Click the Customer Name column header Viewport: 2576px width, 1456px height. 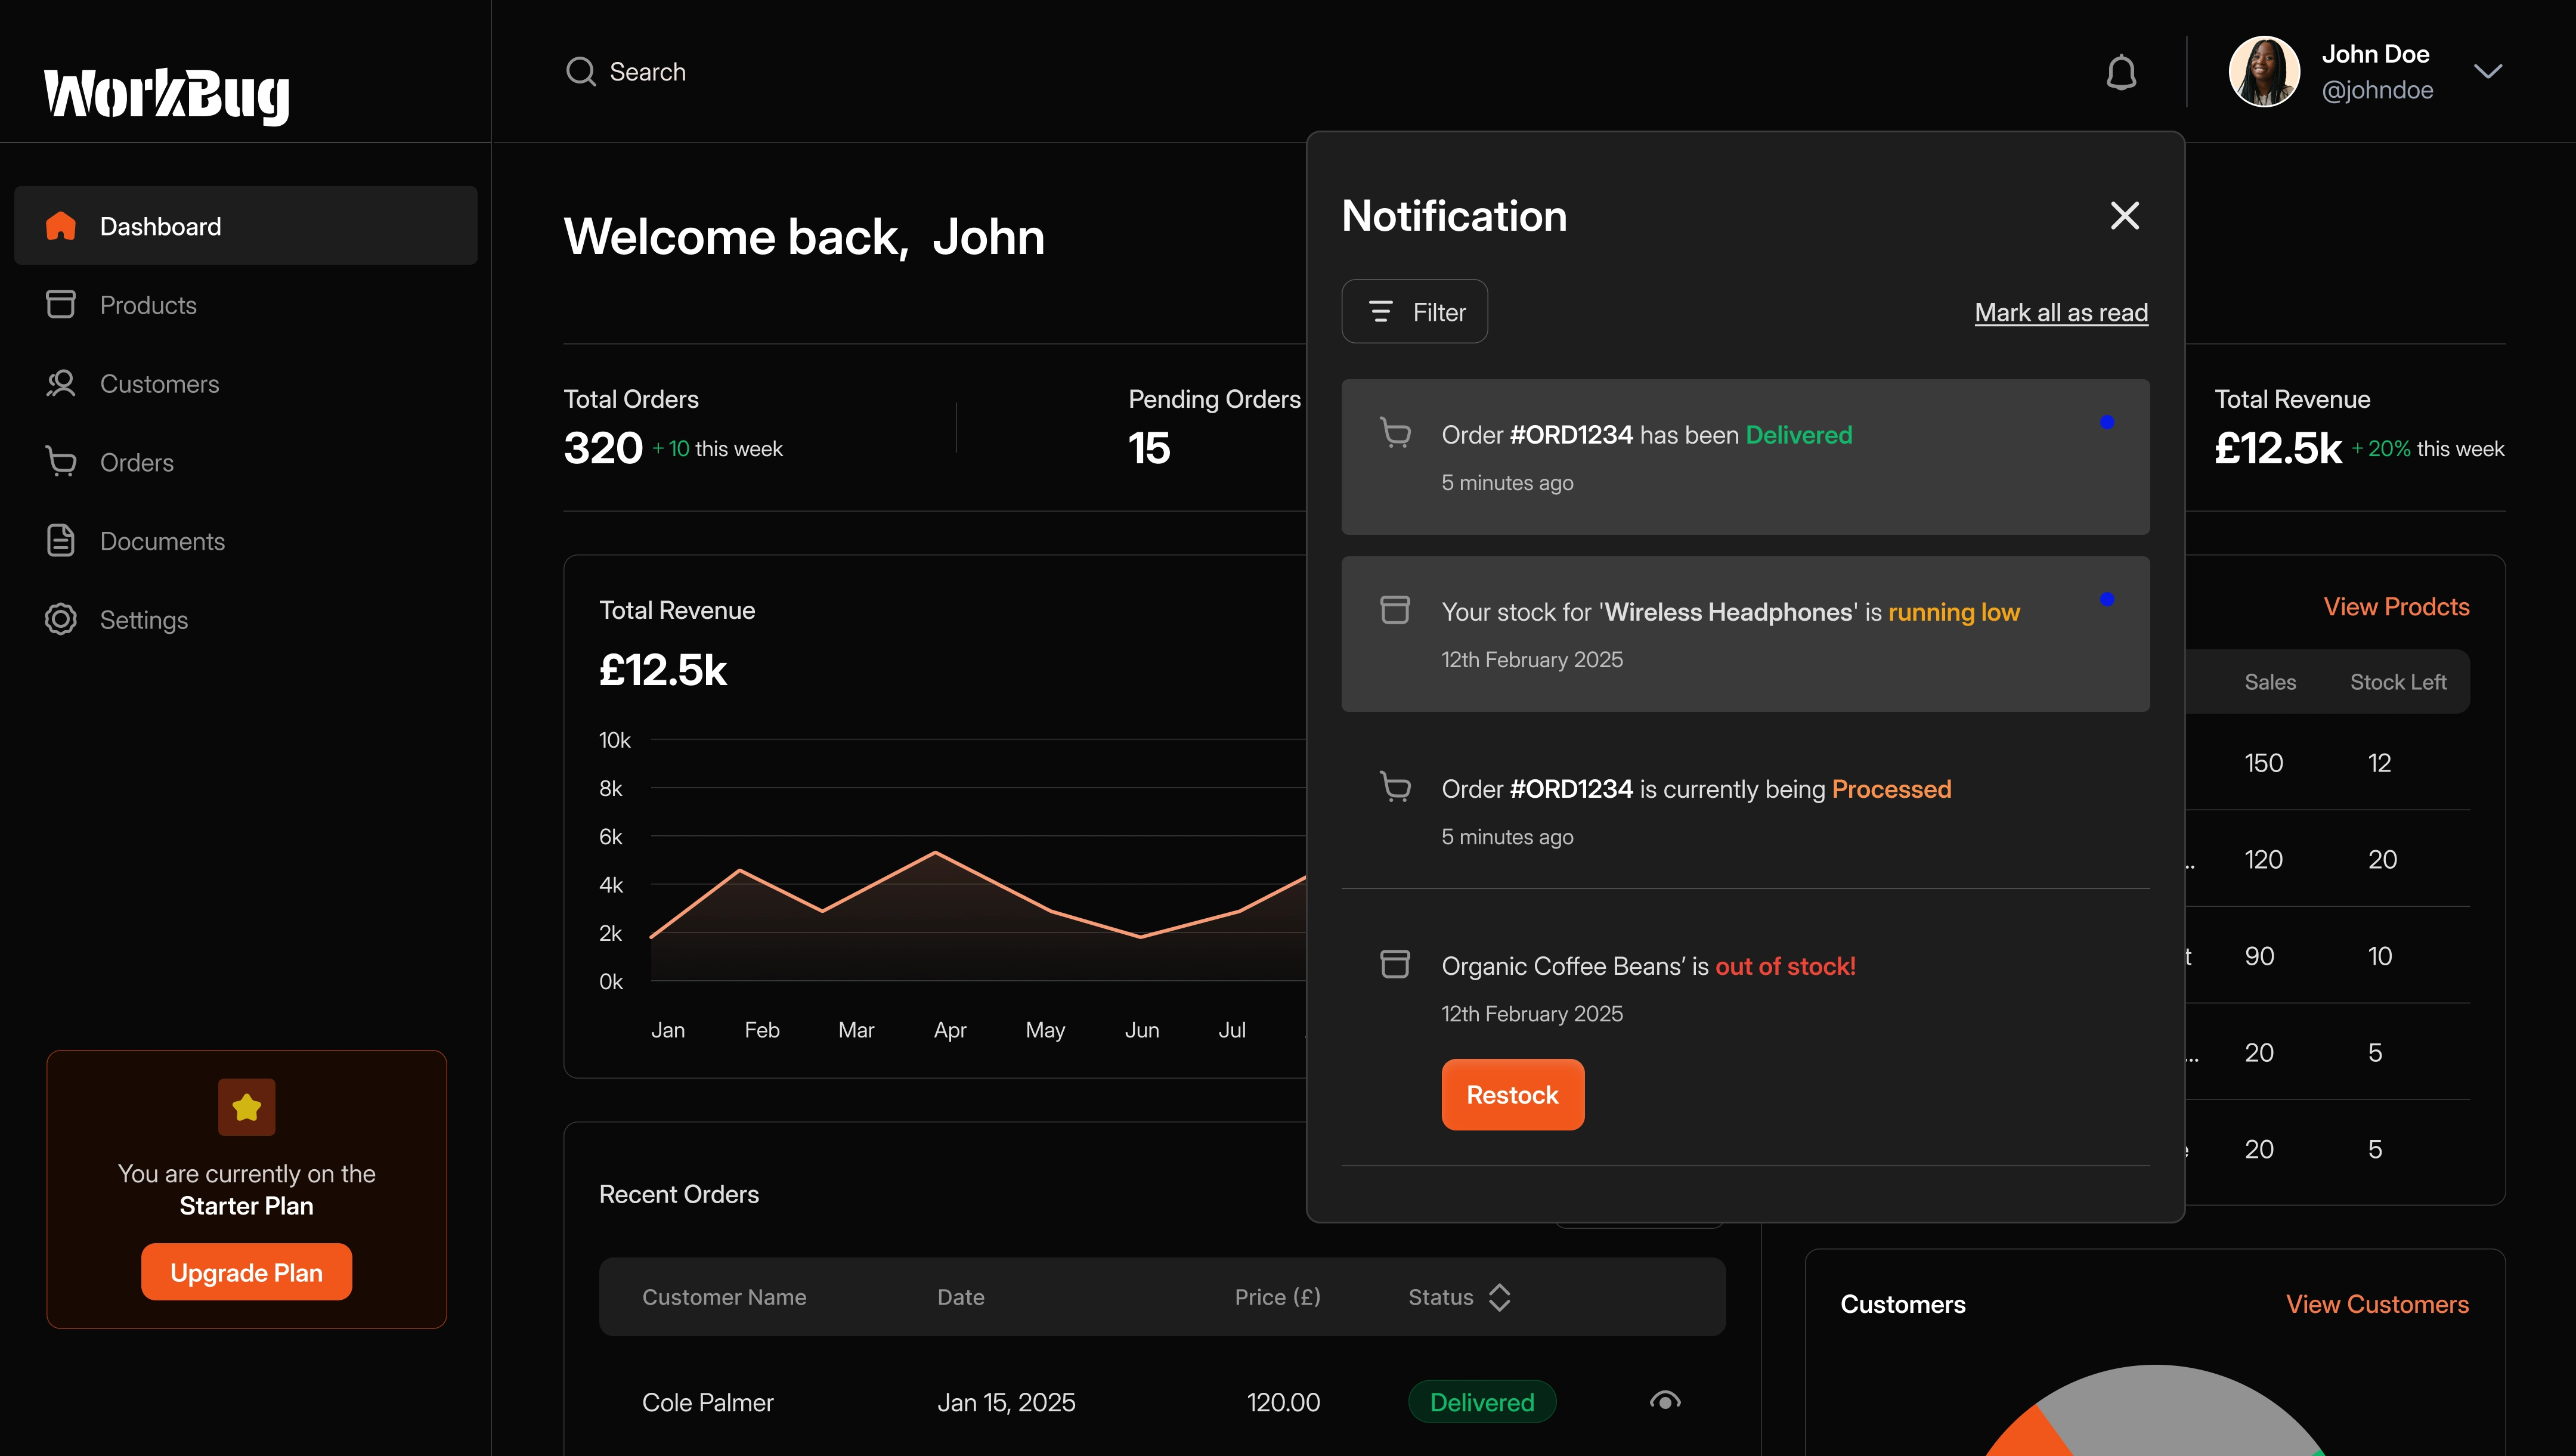click(x=724, y=1297)
